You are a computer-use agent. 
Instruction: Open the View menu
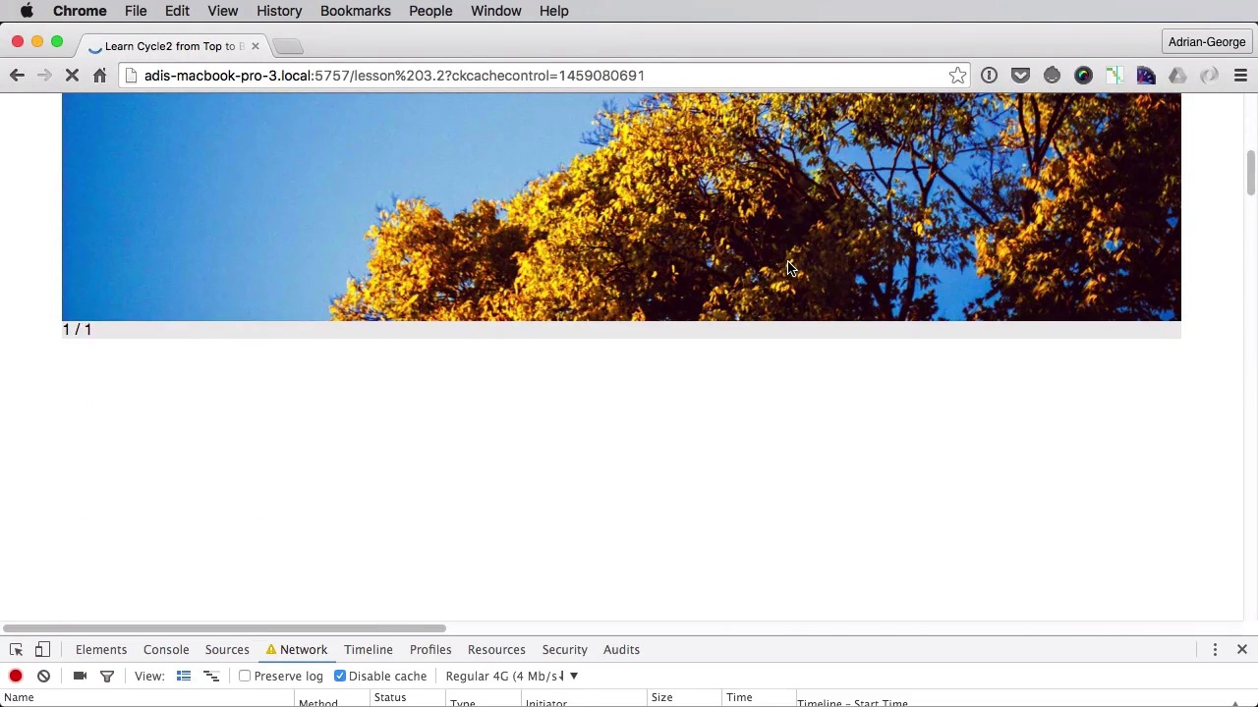pos(223,11)
